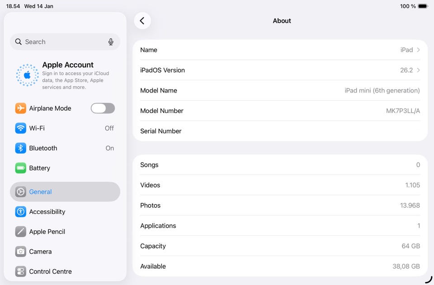Image resolution: width=434 pixels, height=285 pixels.
Task: Expand iPadOS Version details chevron
Action: coord(418,70)
